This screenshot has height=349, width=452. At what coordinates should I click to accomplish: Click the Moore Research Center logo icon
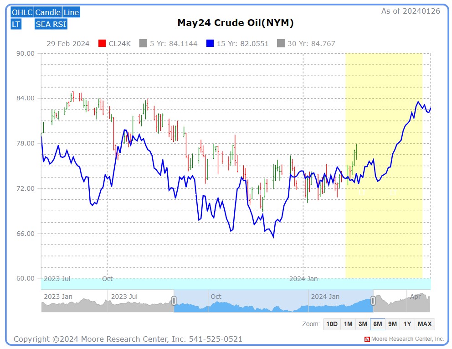coord(367,339)
